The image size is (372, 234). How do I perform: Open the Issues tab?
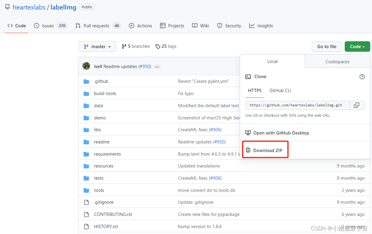coord(50,26)
